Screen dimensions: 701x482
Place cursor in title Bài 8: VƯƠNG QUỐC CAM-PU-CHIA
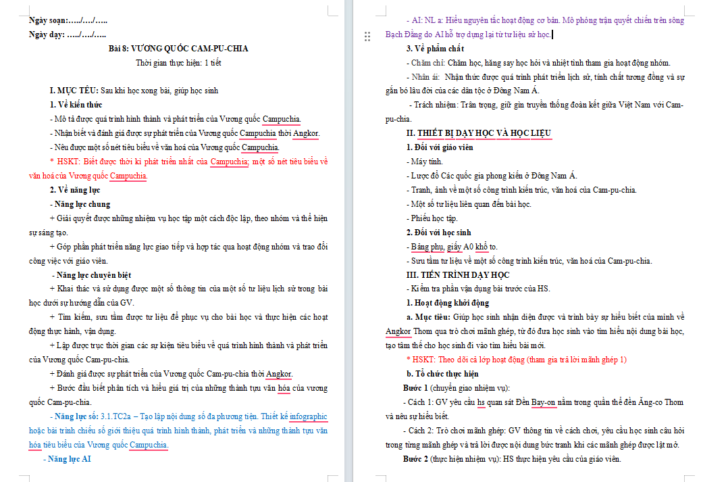pos(178,48)
